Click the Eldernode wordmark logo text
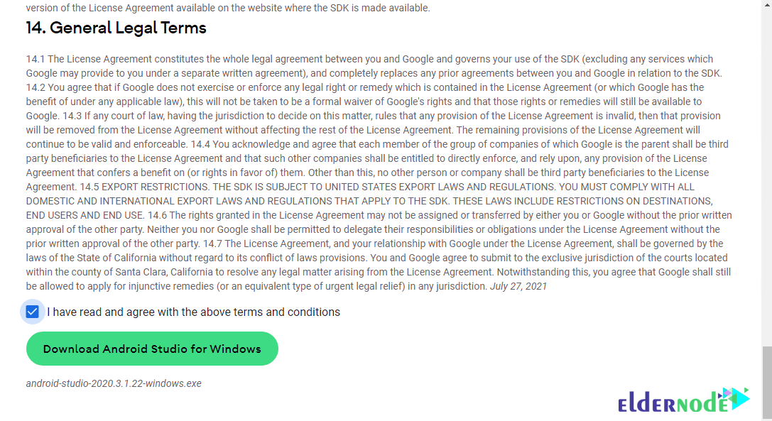772x421 pixels. tap(672, 404)
